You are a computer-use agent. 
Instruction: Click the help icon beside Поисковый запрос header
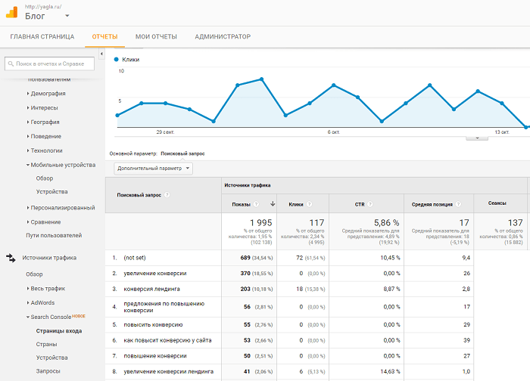[x=167, y=195]
